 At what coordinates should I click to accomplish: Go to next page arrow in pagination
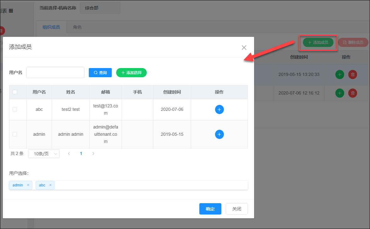[93, 153]
